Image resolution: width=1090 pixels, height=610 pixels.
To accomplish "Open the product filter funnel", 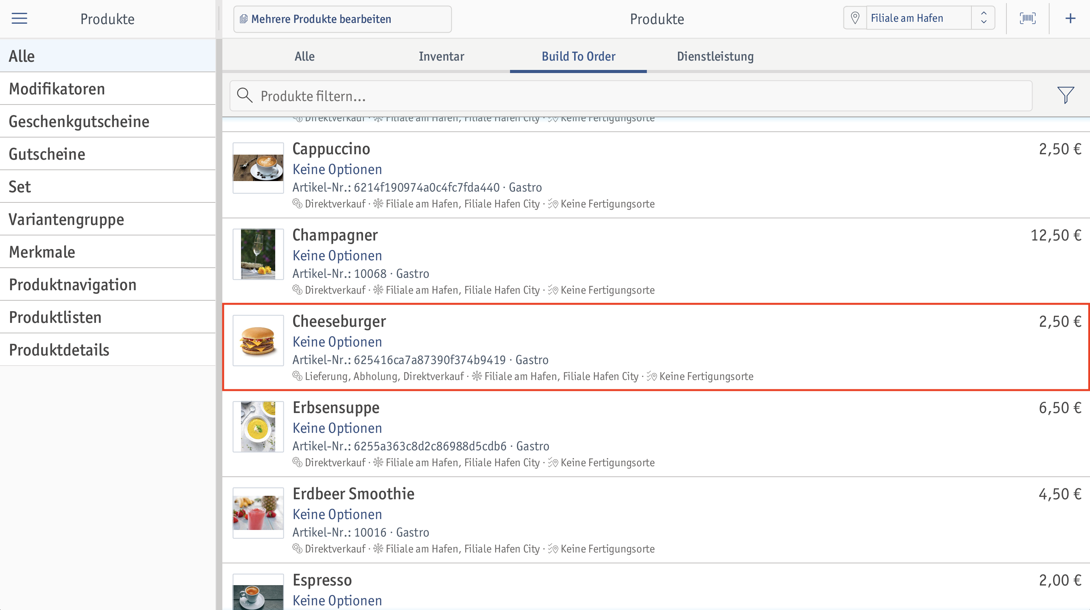I will tap(1066, 95).
